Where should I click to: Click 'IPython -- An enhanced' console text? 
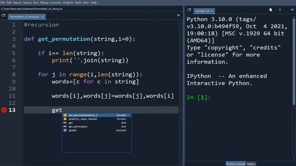point(227,76)
